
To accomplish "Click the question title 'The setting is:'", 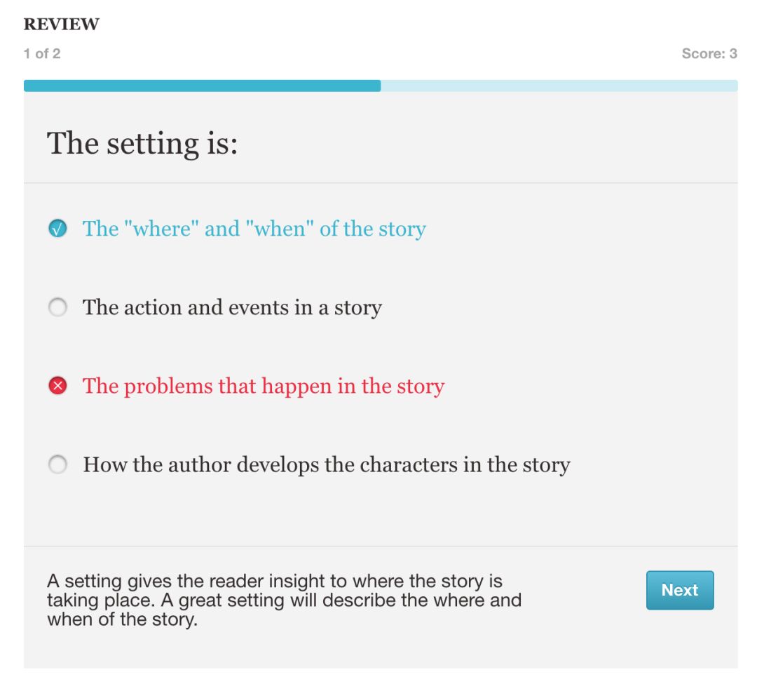I will 142,144.
